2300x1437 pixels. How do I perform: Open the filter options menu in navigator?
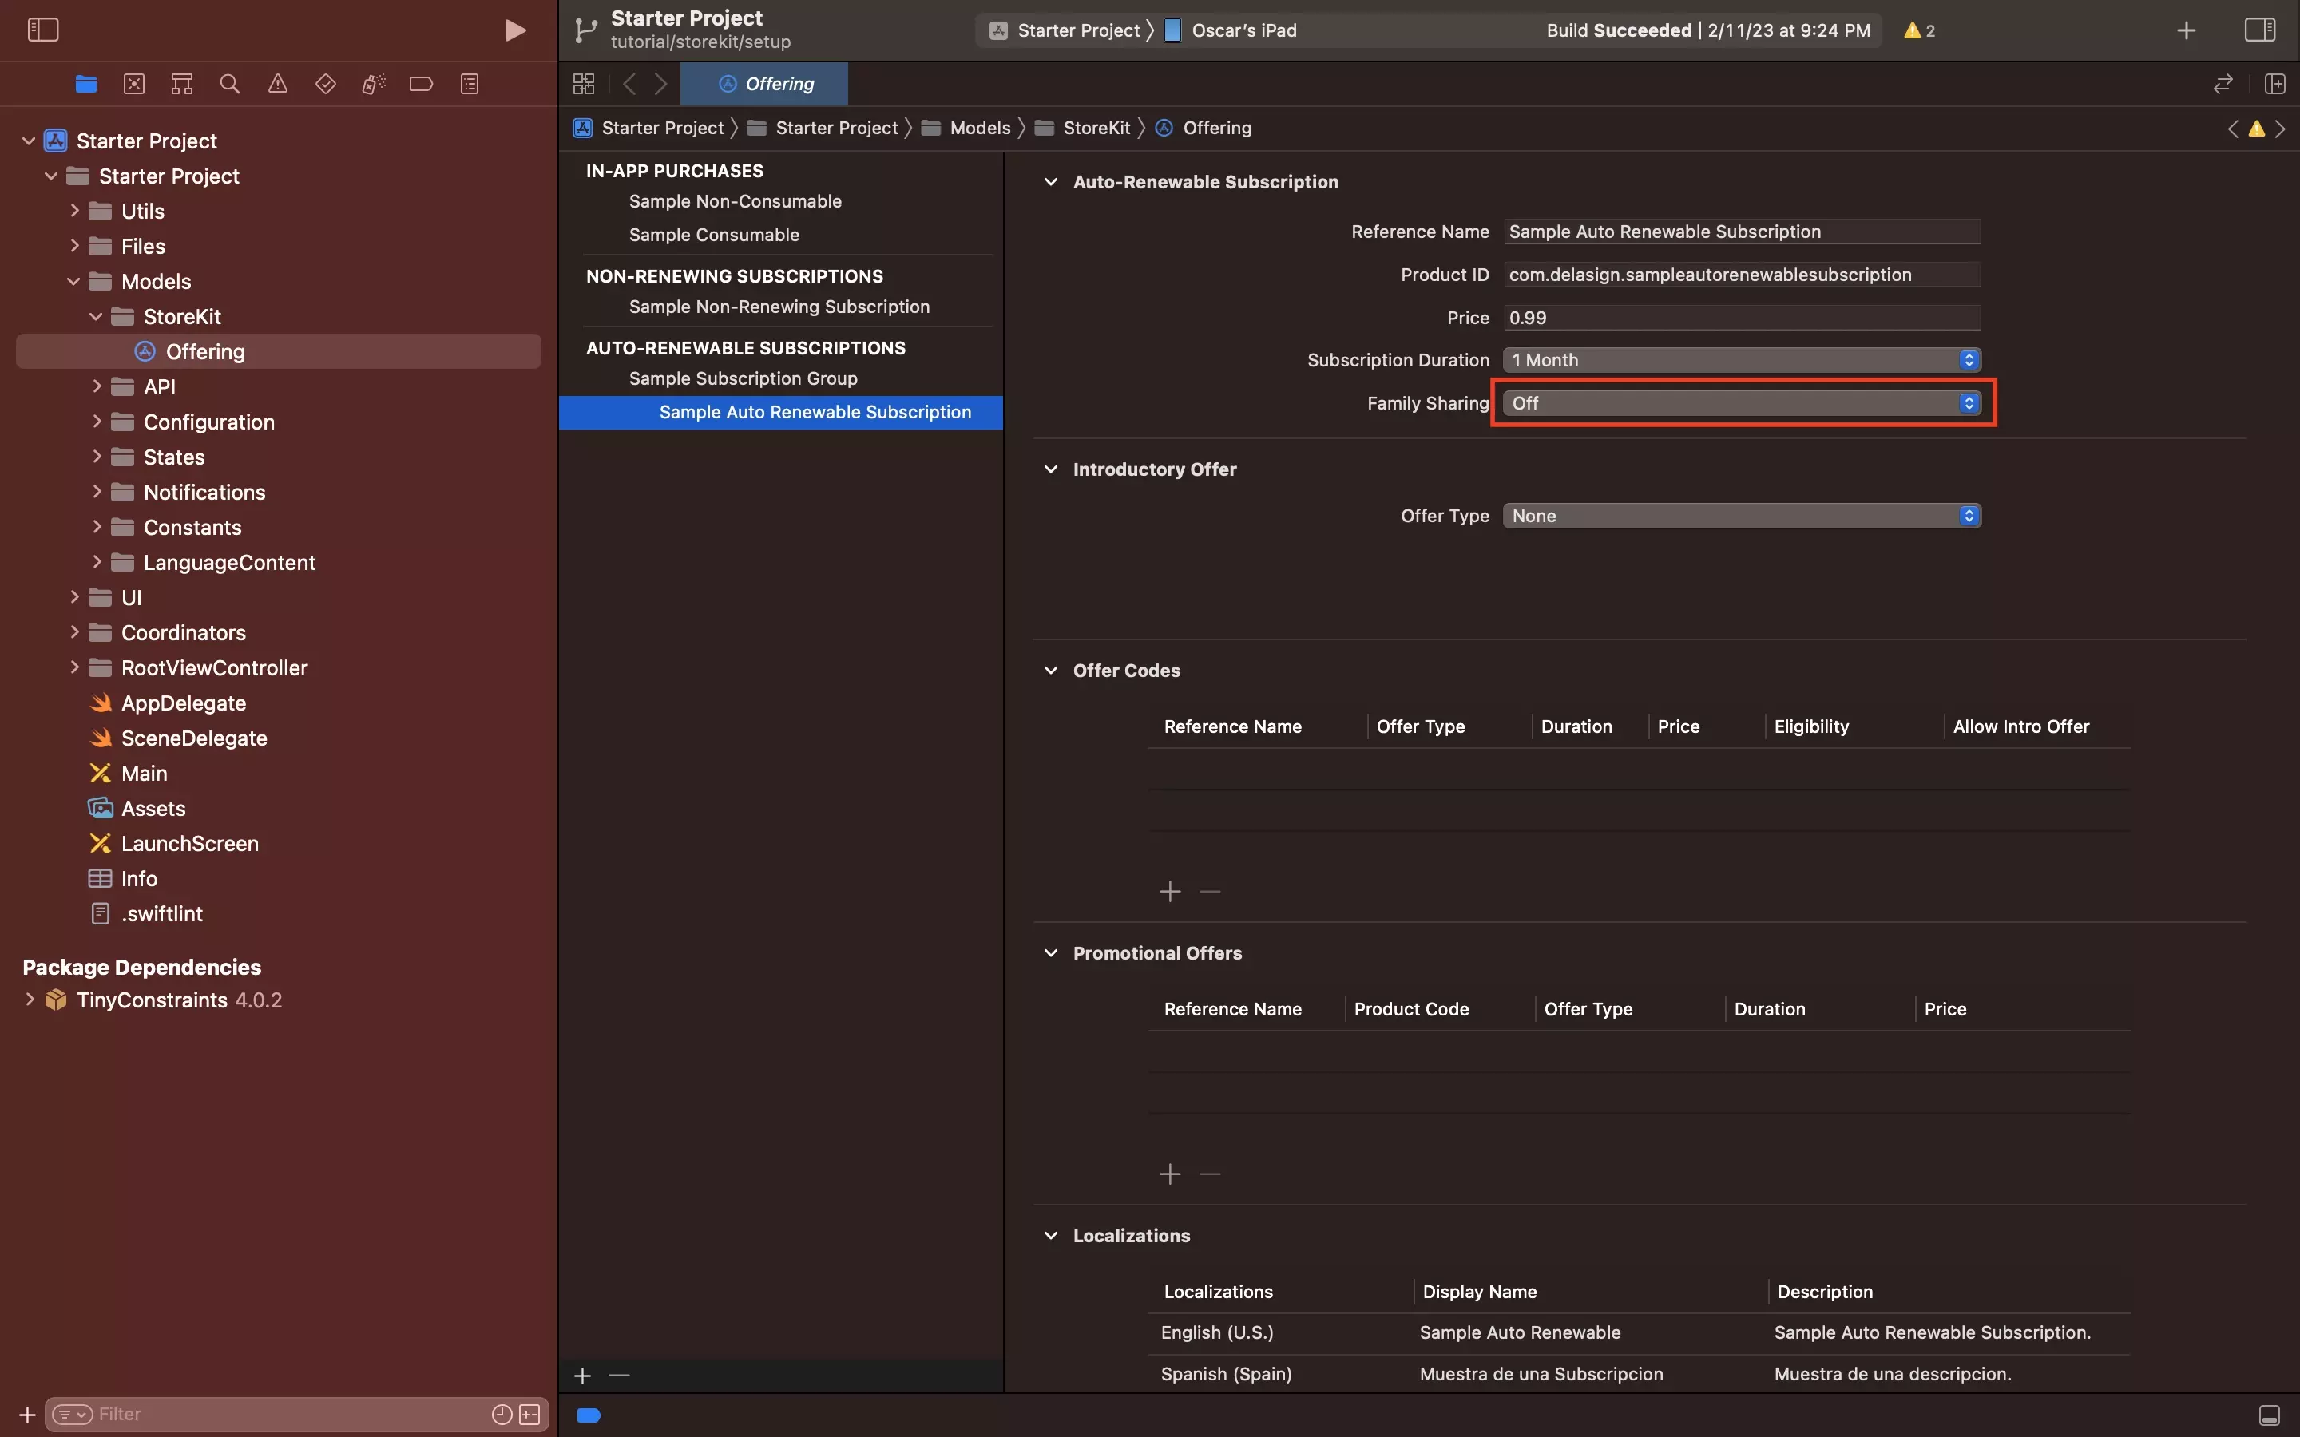72,1414
